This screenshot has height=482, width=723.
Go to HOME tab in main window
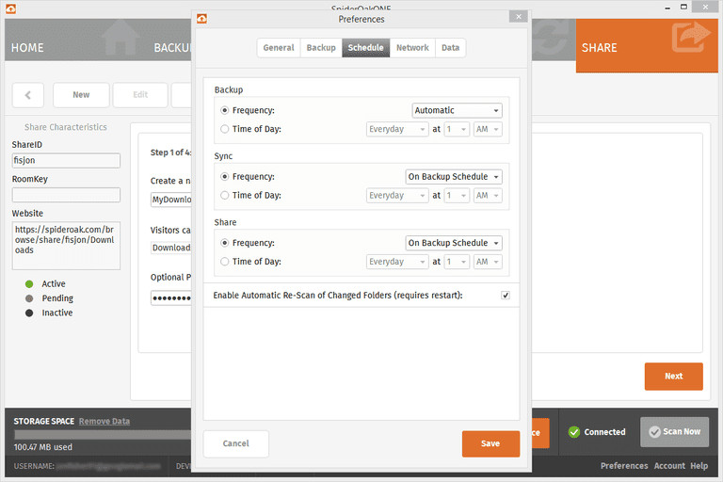pos(73,40)
